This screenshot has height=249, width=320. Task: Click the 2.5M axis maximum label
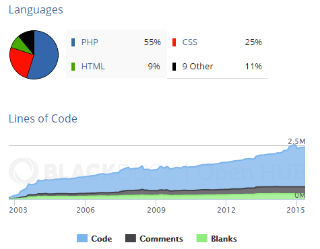(x=296, y=141)
